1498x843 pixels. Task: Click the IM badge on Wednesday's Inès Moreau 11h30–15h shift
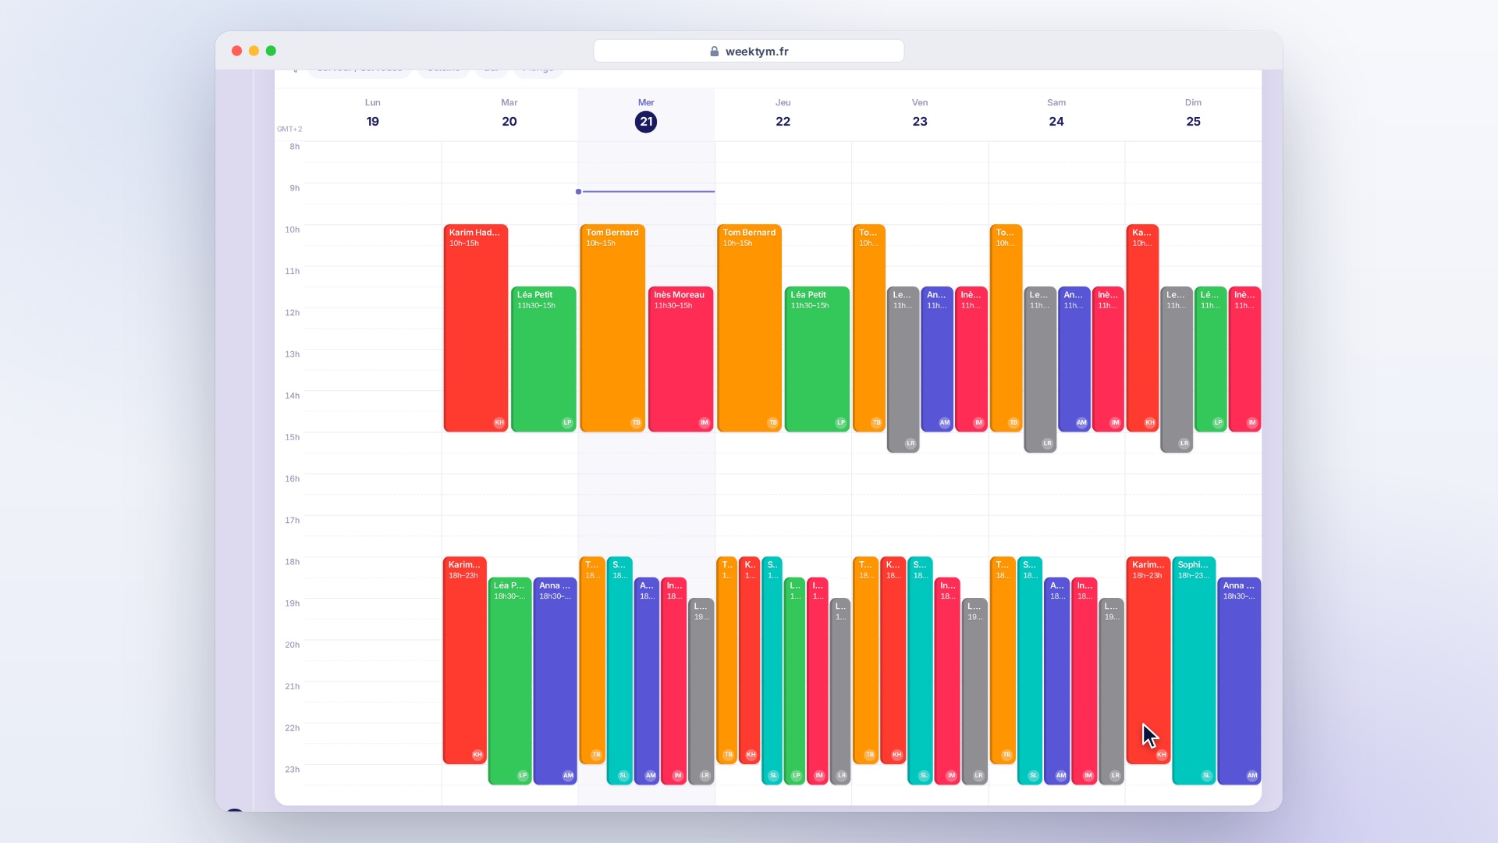pos(705,422)
